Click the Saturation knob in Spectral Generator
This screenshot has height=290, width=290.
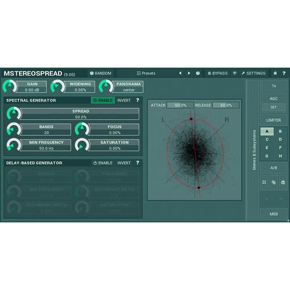(x=82, y=145)
